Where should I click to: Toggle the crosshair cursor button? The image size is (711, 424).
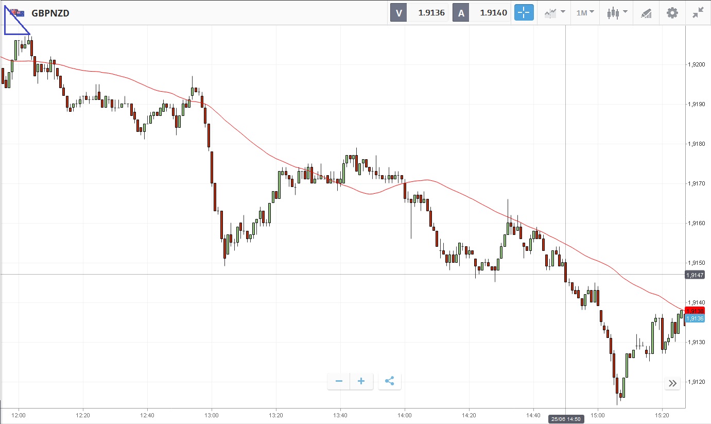pos(524,13)
